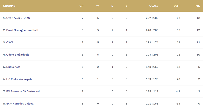
Task: Click HC Podravka Vegeta's wins value
Action: click(98, 79)
